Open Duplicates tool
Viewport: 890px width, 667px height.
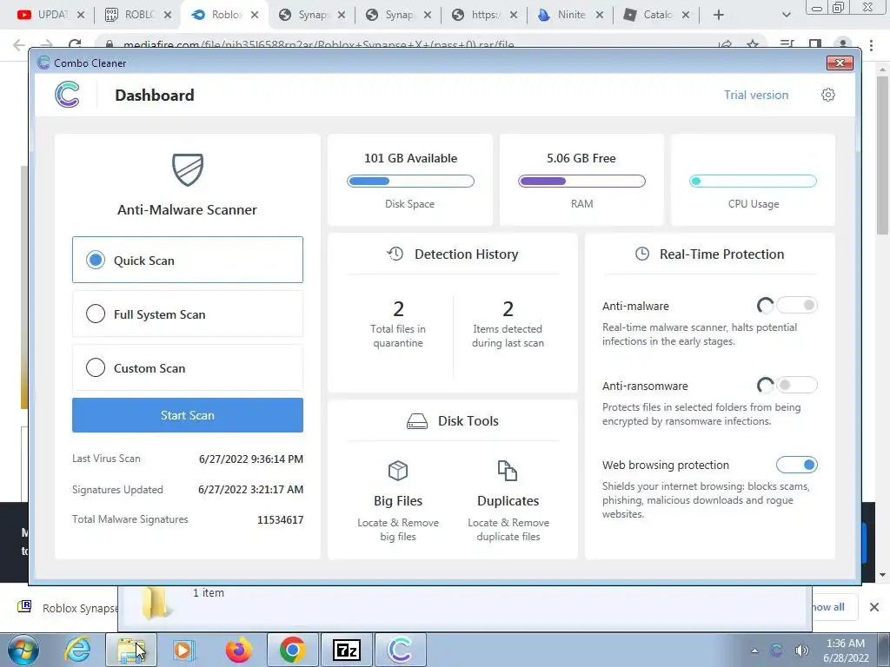[508, 501]
